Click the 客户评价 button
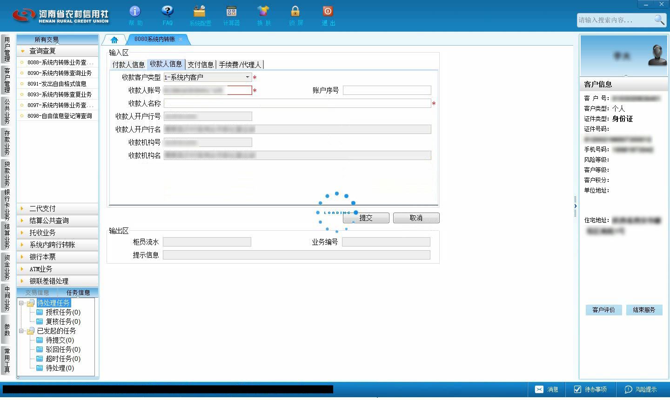Viewport: 670px width, 400px height. (x=603, y=310)
